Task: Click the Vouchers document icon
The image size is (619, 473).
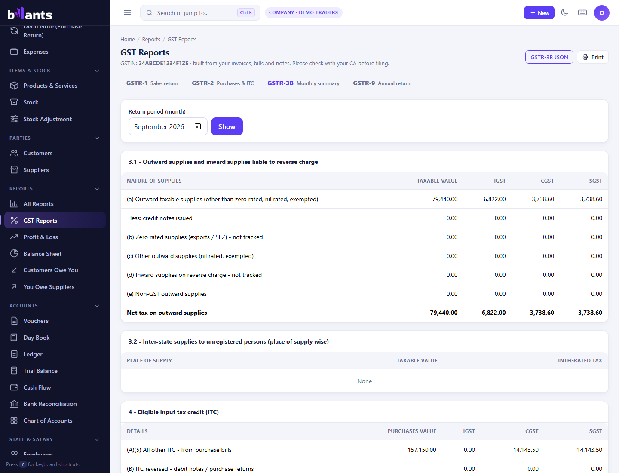Action: point(14,321)
